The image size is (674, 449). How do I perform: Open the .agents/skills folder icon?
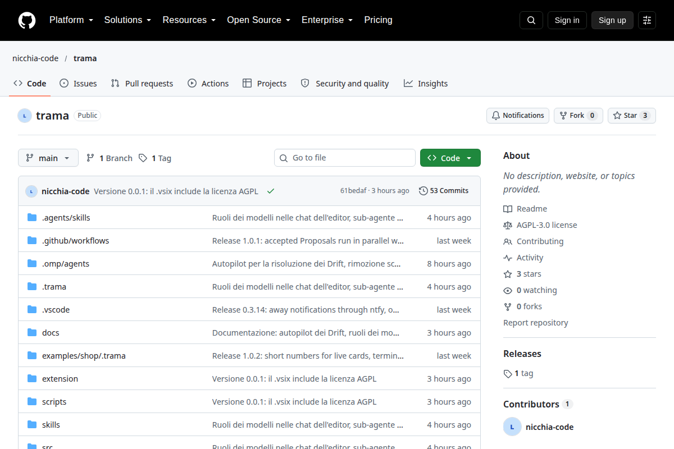[x=32, y=218]
